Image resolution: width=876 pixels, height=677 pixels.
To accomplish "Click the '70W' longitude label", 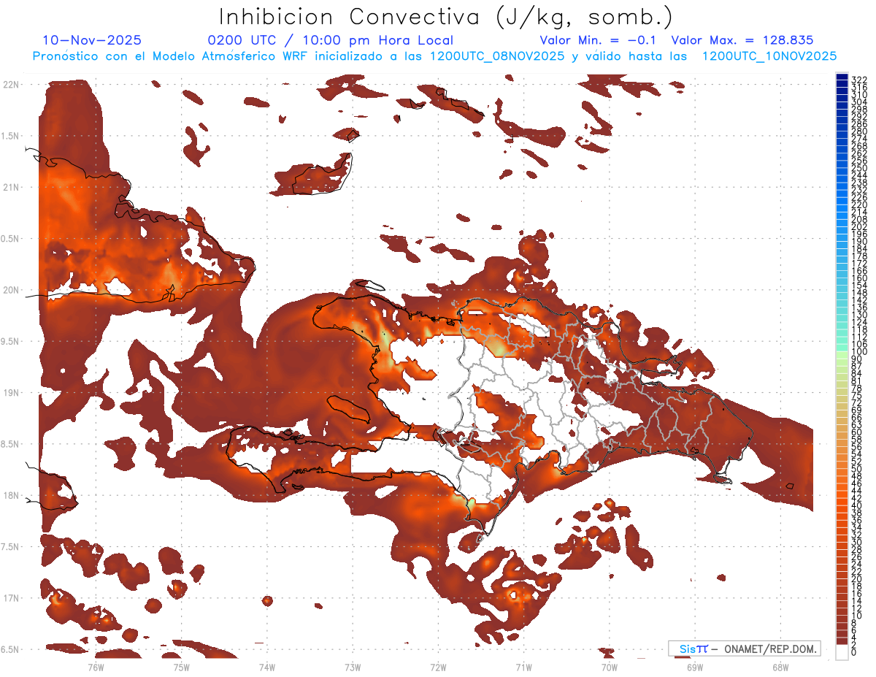I will (610, 667).
